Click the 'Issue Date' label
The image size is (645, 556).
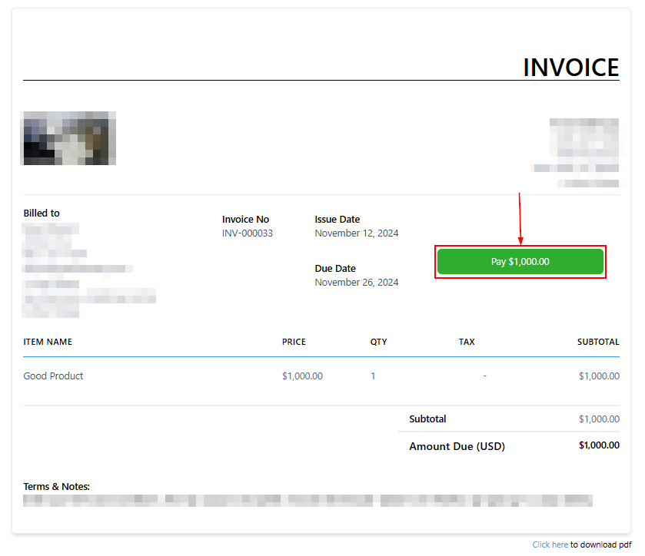pos(337,220)
